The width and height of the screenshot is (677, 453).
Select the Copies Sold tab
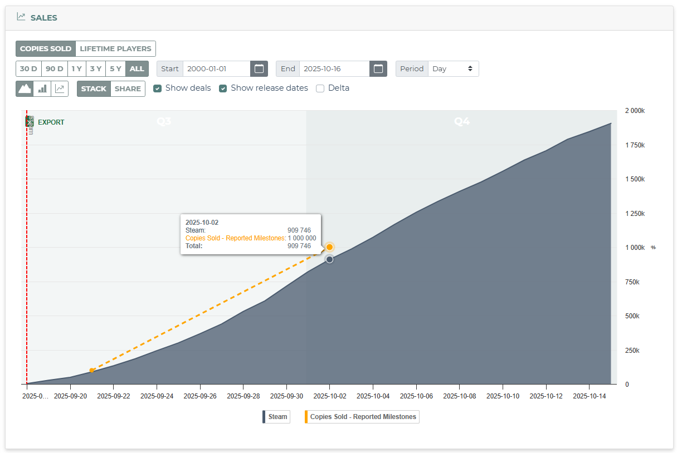pyautogui.click(x=46, y=49)
